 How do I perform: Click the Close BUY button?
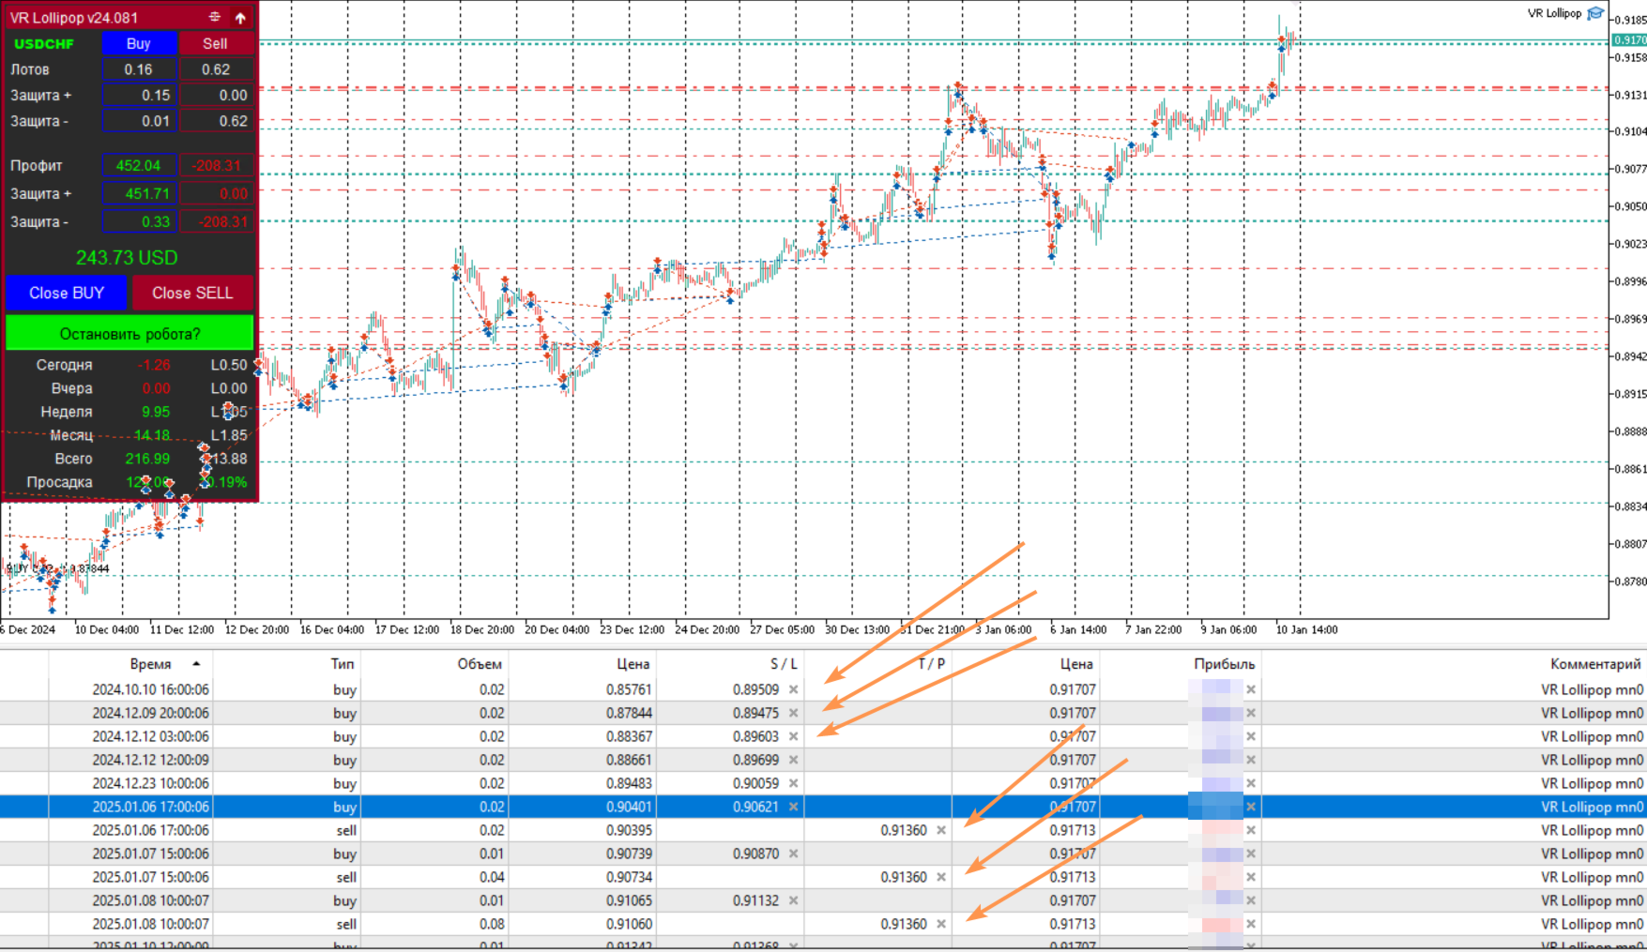pyautogui.click(x=67, y=293)
